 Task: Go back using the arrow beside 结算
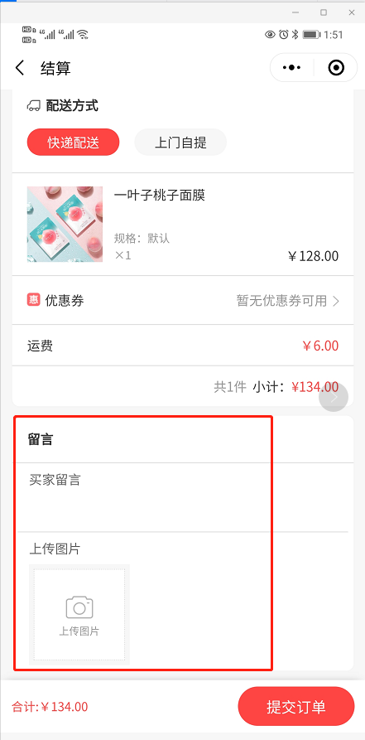(19, 68)
